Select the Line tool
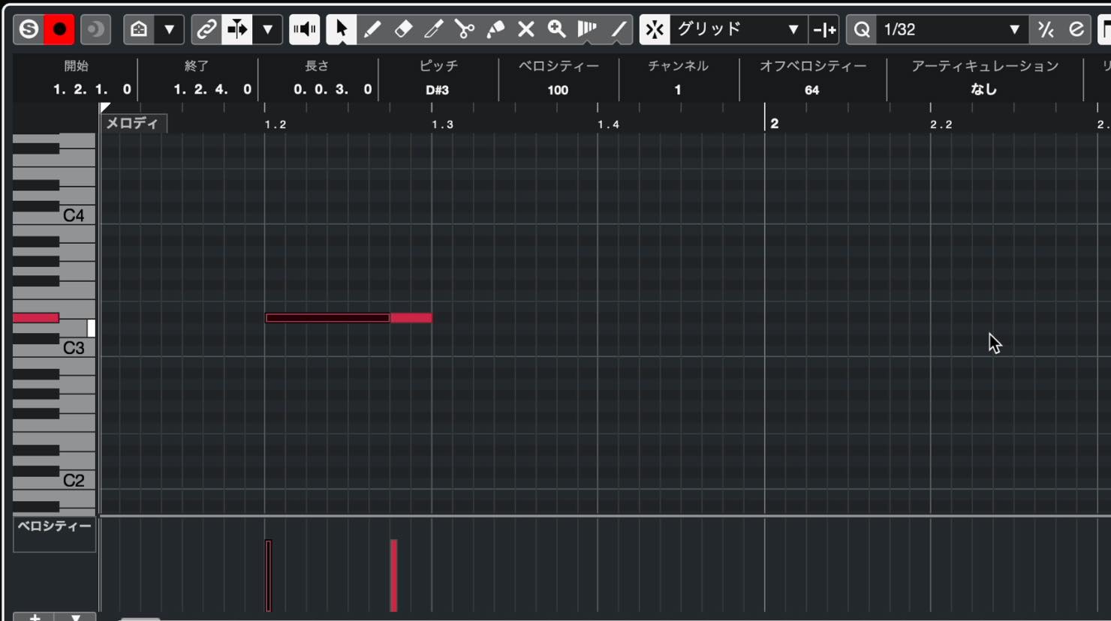Viewport: 1111px width, 621px height. click(619, 29)
